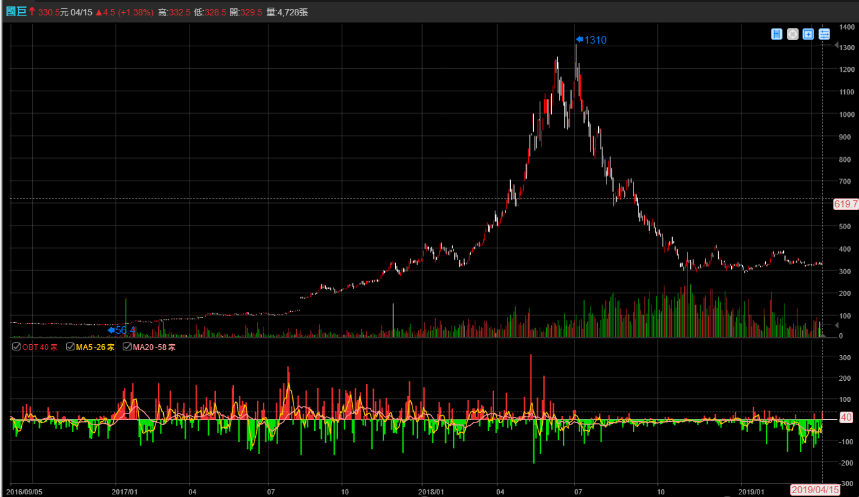This screenshot has width=859, height=497.
Task: Uncheck the OBT indicator checkbox
Action: [x=16, y=347]
